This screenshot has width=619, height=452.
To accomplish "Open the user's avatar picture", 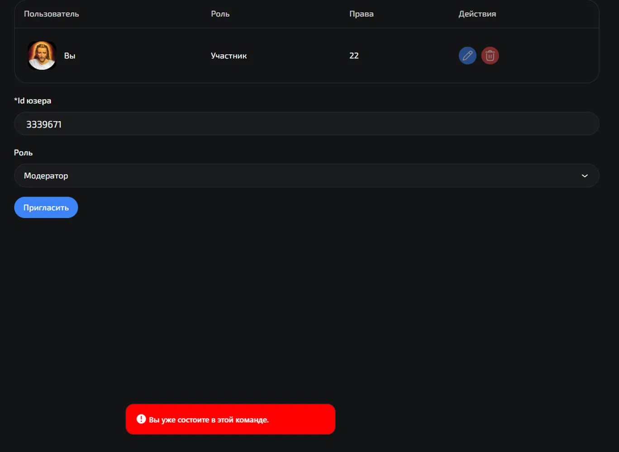I will click(x=42, y=56).
